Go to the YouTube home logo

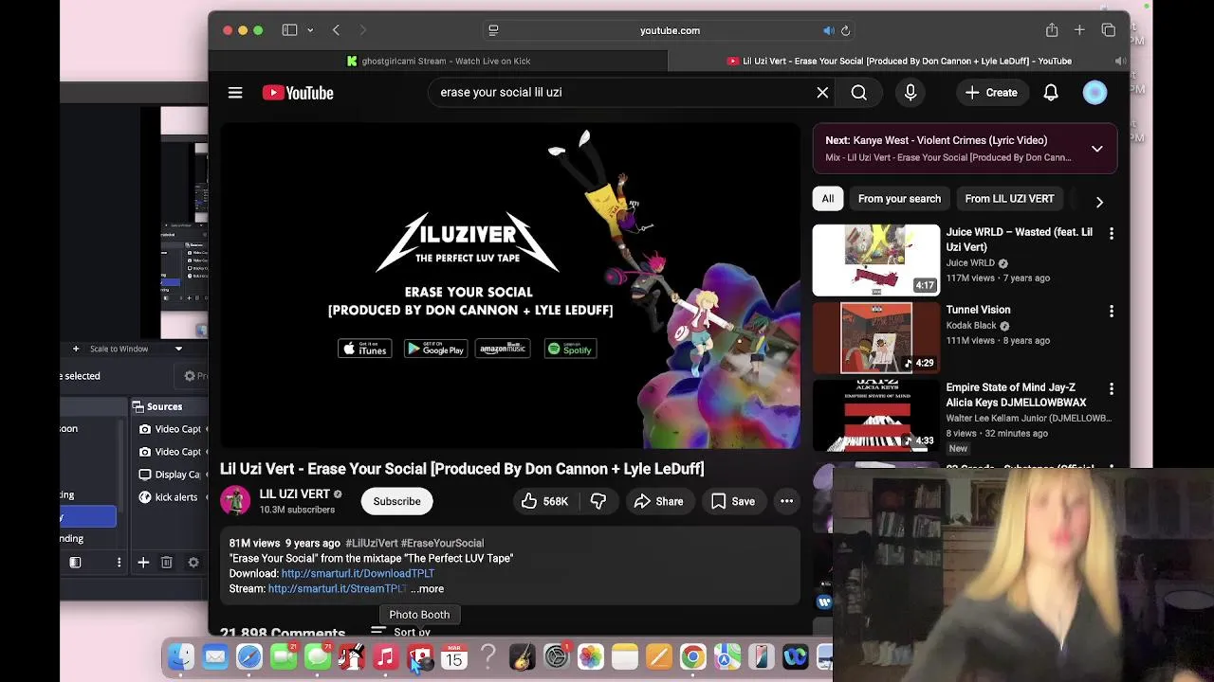pos(298,93)
